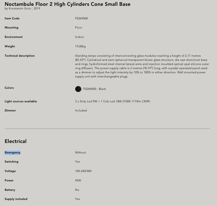Click the F0269000 - Black color label
The height and width of the screenshot is (206, 217).
[94, 89]
